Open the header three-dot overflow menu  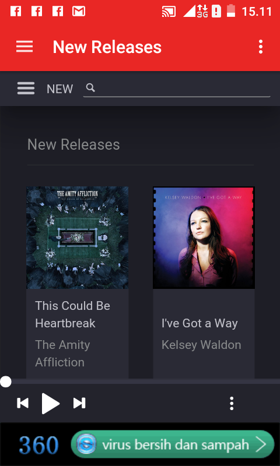click(x=261, y=47)
